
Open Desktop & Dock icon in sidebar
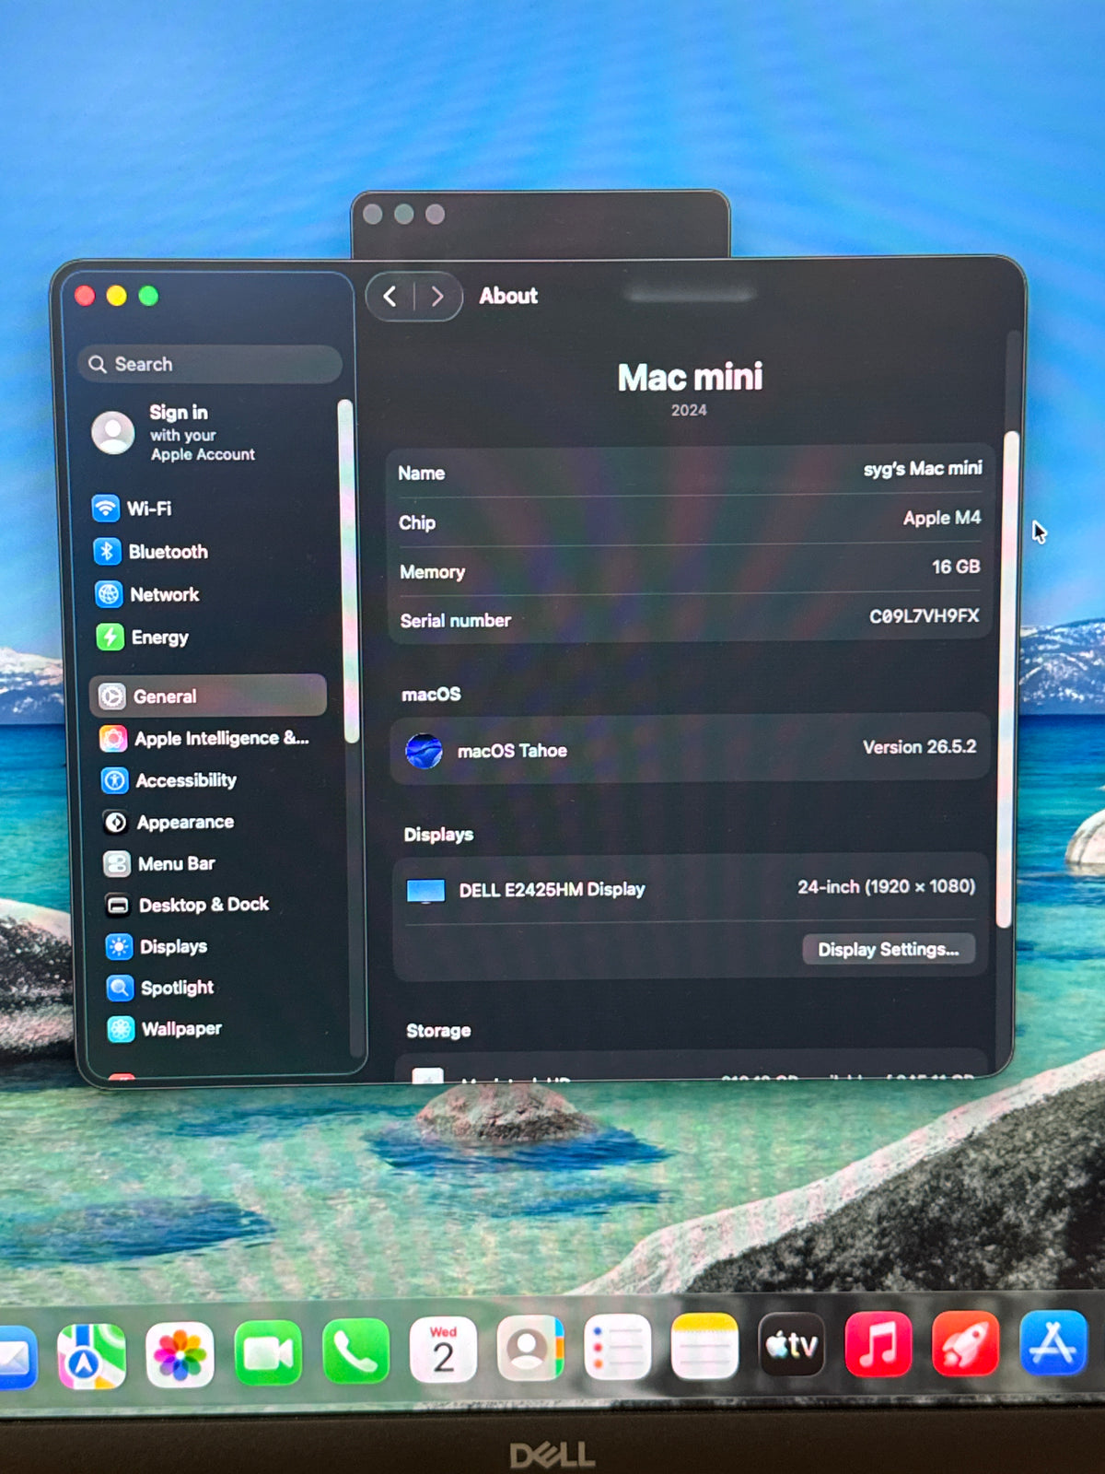[118, 905]
